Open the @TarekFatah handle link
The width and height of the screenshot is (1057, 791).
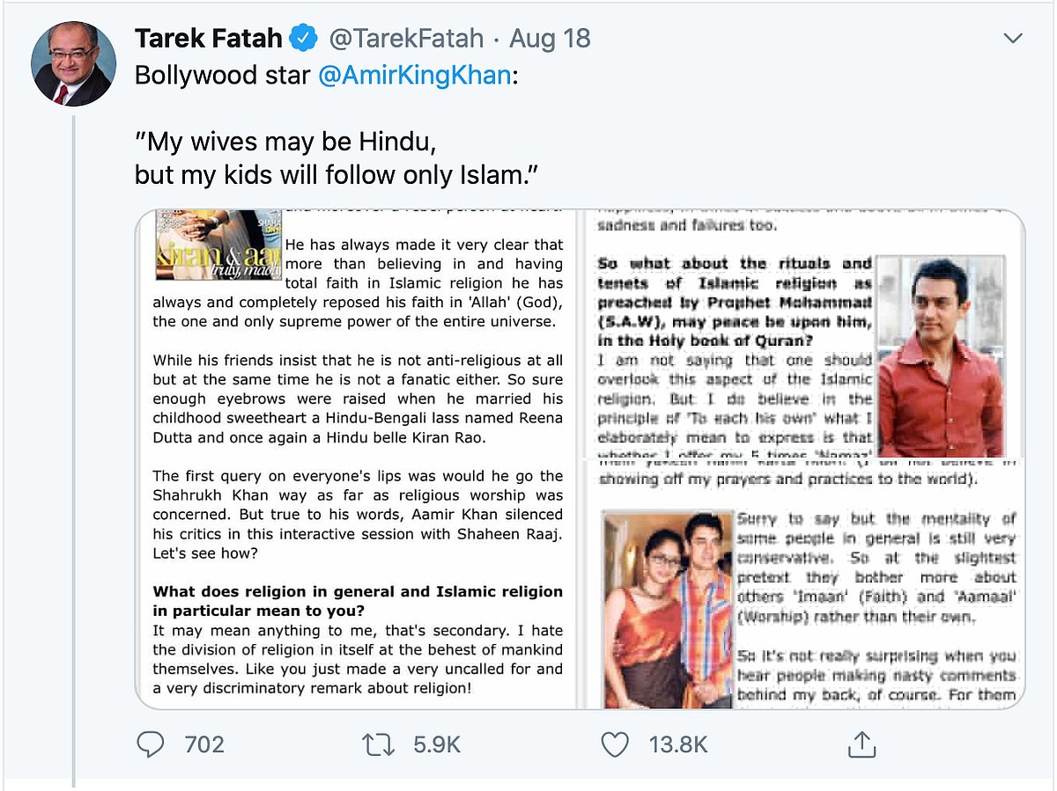[406, 39]
